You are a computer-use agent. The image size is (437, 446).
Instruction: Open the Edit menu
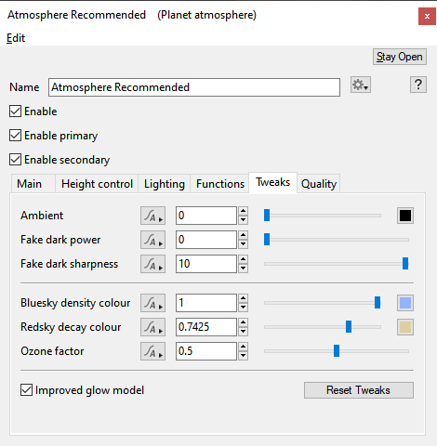pos(16,38)
